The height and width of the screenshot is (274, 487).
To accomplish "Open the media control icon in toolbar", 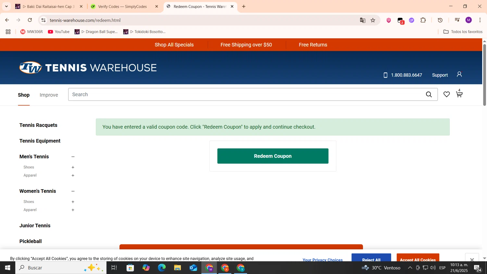I will pyautogui.click(x=457, y=20).
